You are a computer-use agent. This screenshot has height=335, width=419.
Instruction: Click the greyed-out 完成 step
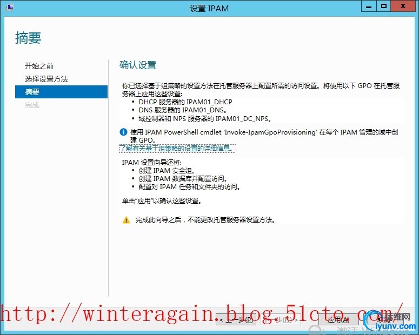(32, 105)
